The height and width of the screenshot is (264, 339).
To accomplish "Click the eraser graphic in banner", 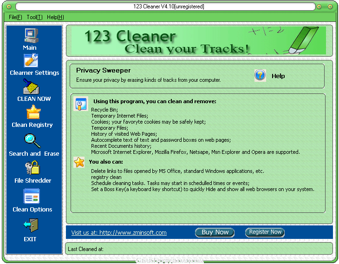I will [x=304, y=40].
